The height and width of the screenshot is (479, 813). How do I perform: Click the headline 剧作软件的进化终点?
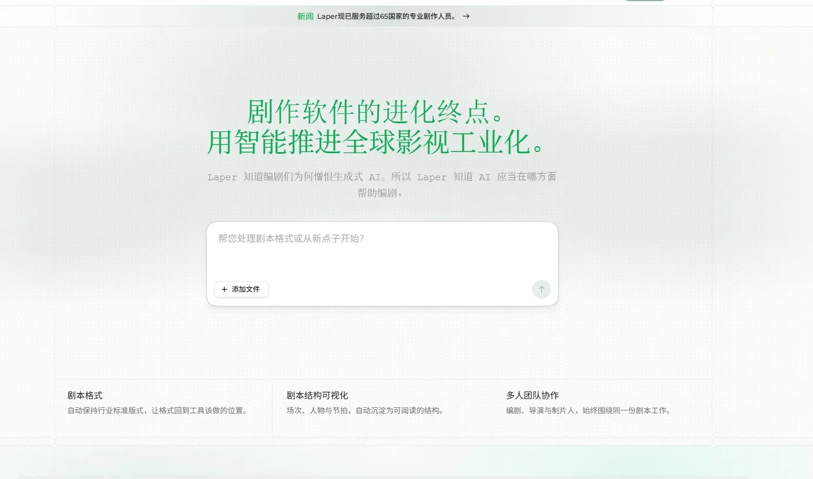pos(377,112)
